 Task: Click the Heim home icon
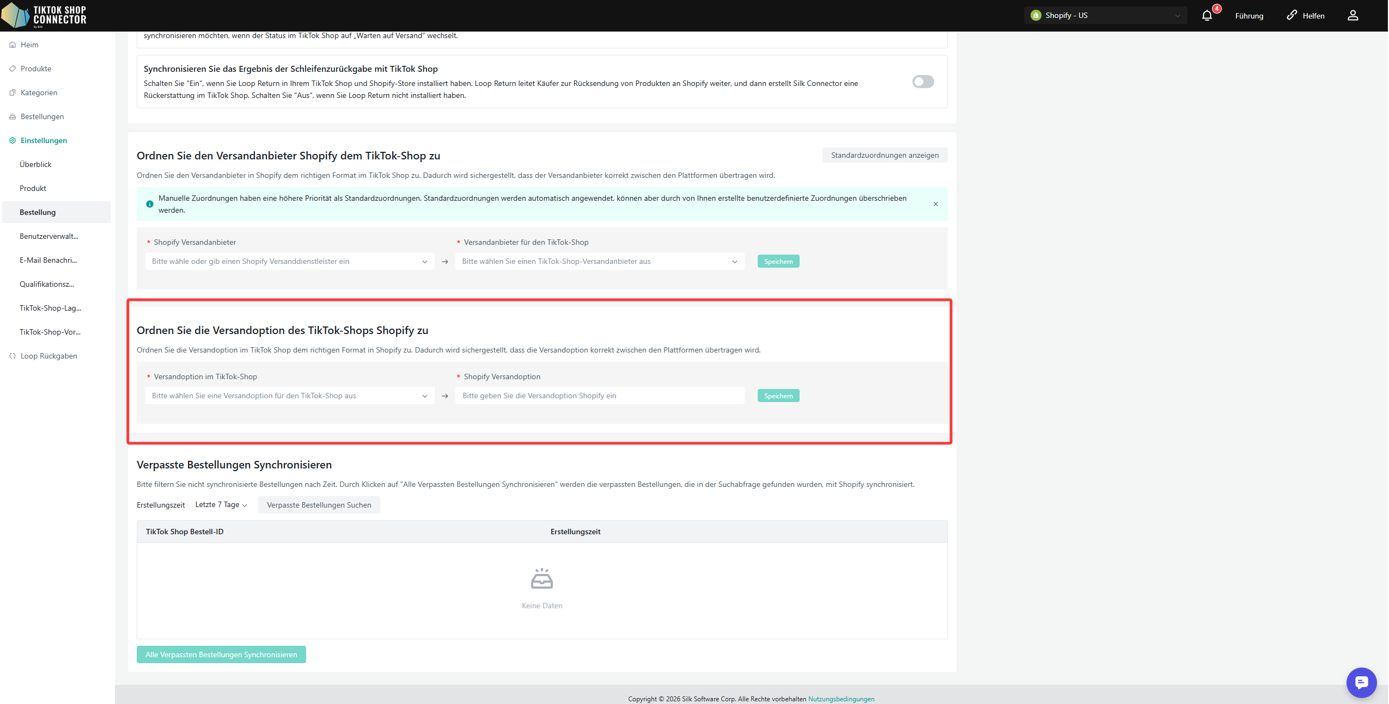pyautogui.click(x=13, y=45)
